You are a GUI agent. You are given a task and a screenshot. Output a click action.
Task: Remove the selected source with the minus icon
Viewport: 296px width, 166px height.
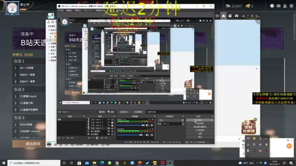coord(93,138)
